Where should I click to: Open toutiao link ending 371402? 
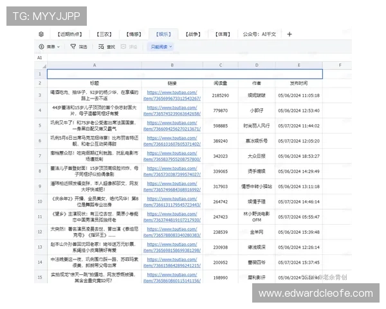[172, 141]
